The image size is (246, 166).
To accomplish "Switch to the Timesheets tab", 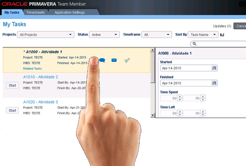I will pyautogui.click(x=36, y=12).
